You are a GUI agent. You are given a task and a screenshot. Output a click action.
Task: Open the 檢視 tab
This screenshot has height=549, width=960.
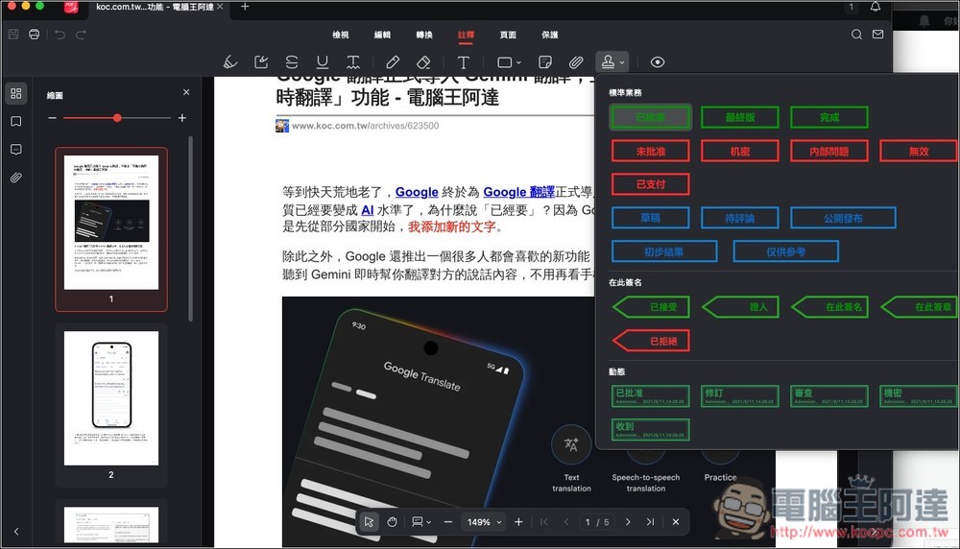coord(341,35)
